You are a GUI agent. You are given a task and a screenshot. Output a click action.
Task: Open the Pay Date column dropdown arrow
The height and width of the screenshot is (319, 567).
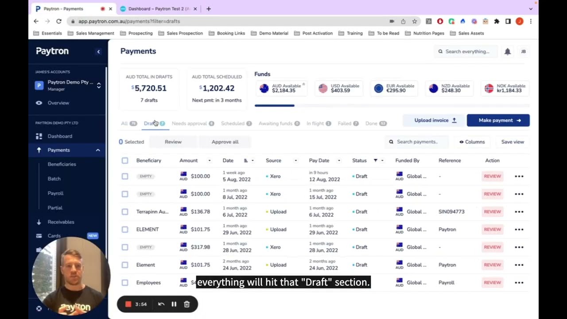(x=339, y=160)
